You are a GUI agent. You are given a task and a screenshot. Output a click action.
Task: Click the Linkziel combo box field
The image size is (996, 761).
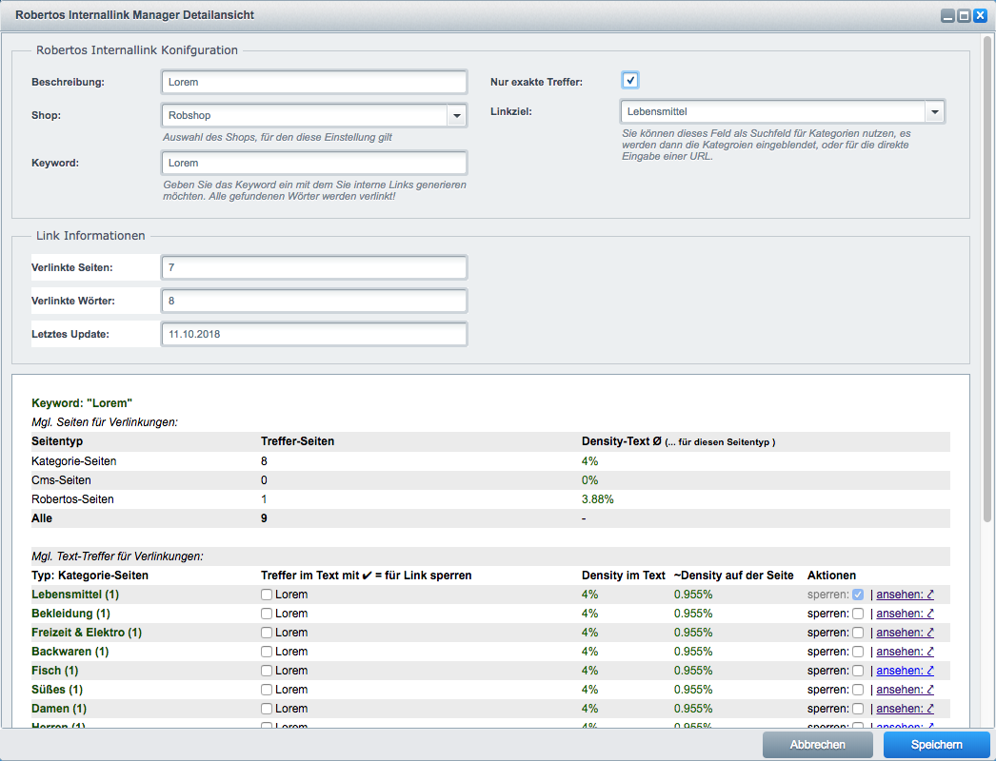tap(771, 112)
